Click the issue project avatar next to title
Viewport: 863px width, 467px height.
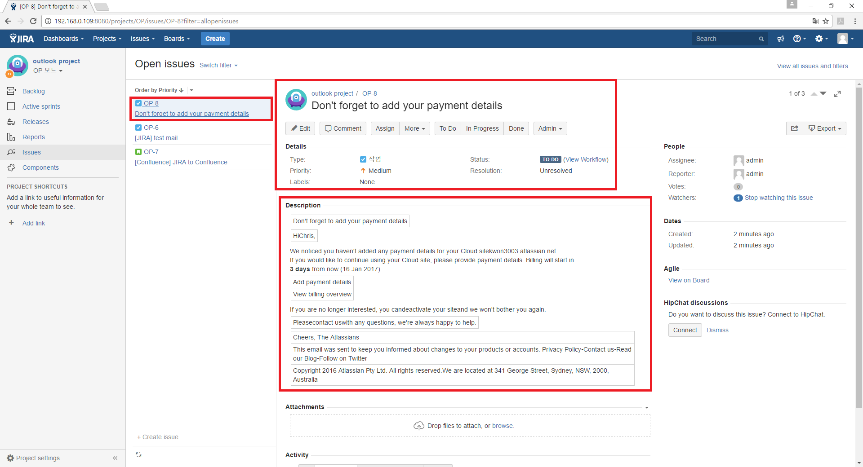[x=296, y=99]
